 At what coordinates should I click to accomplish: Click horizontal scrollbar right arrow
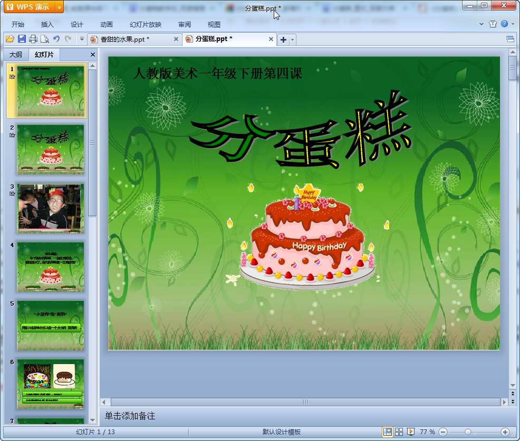(x=504, y=402)
